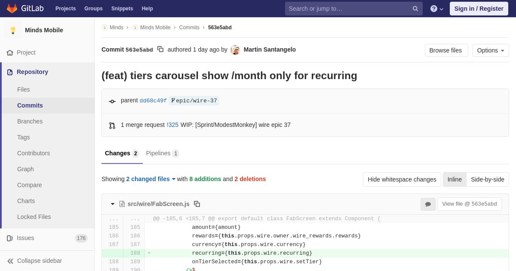
Task: Click Martin Santangelo's avatar
Action: point(235,49)
